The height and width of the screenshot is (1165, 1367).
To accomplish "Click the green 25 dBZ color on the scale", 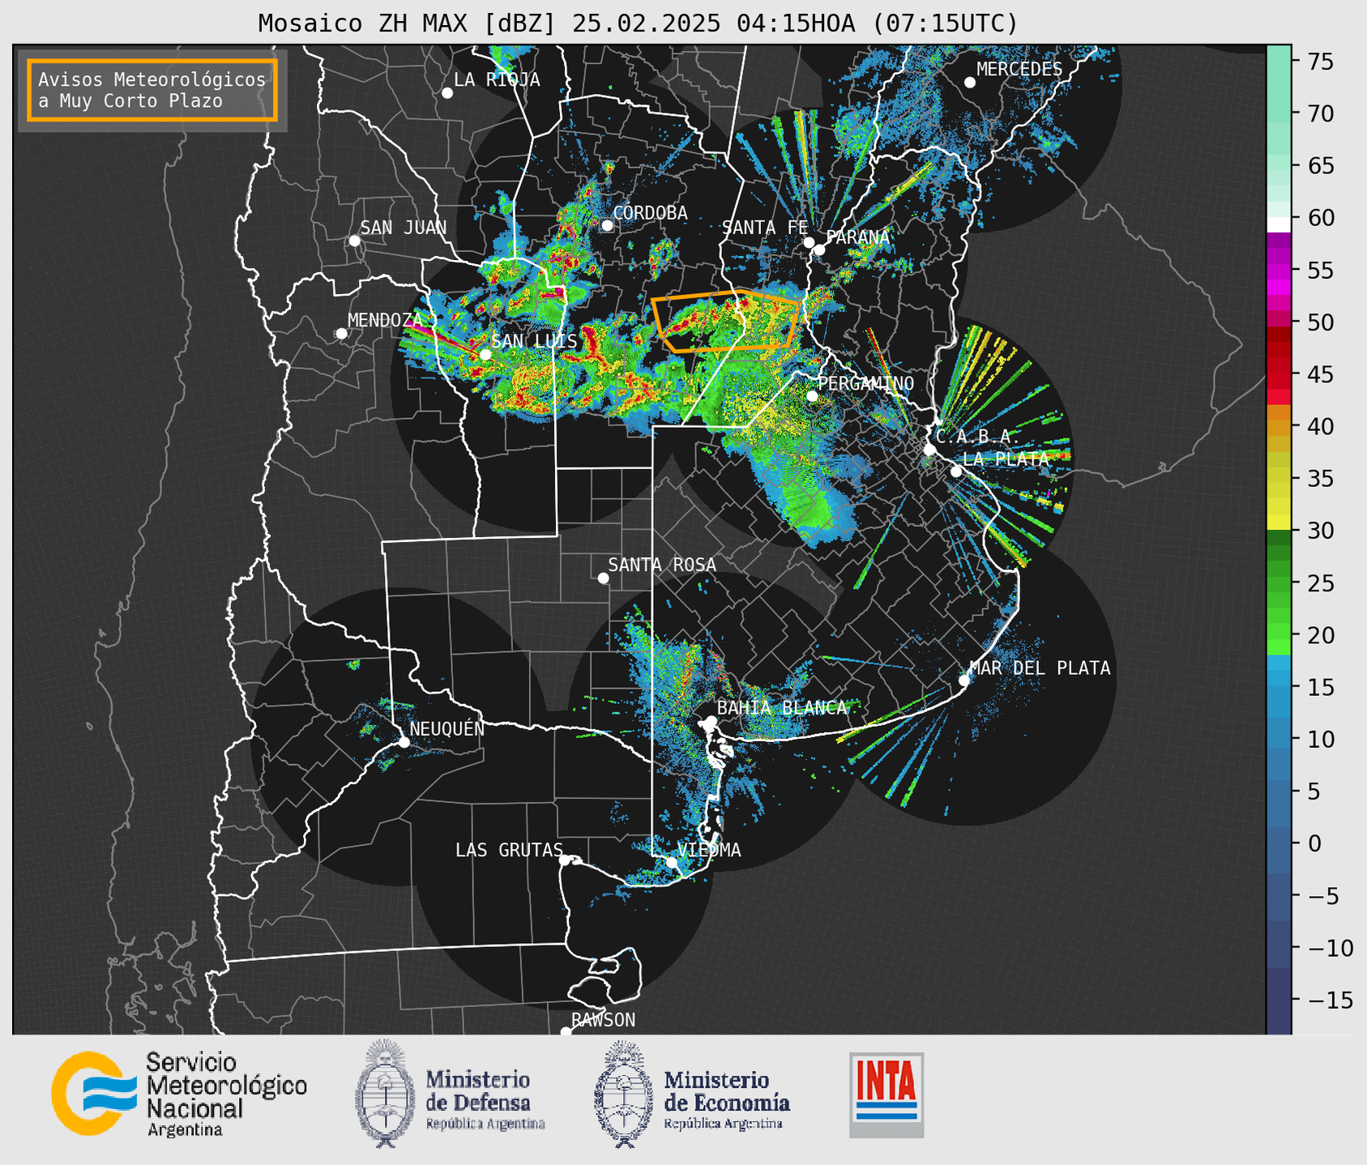I will 1279,582.
